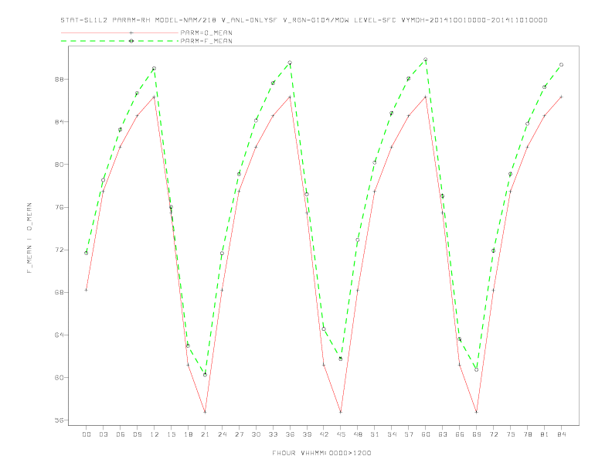The width and height of the screenshot is (612, 473).
Task: Click the x-axis tick label 36
Action: tap(290, 434)
